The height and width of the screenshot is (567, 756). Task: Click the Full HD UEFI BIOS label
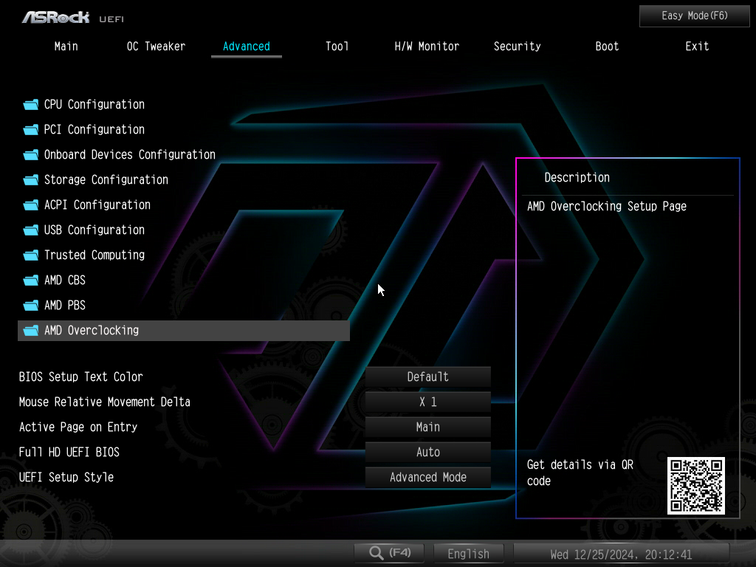click(x=69, y=452)
